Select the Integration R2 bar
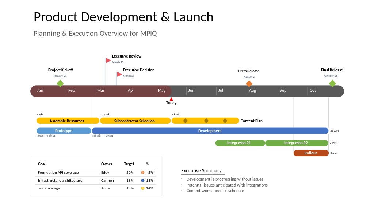Screen dimensions: 374x204 tap(297, 143)
